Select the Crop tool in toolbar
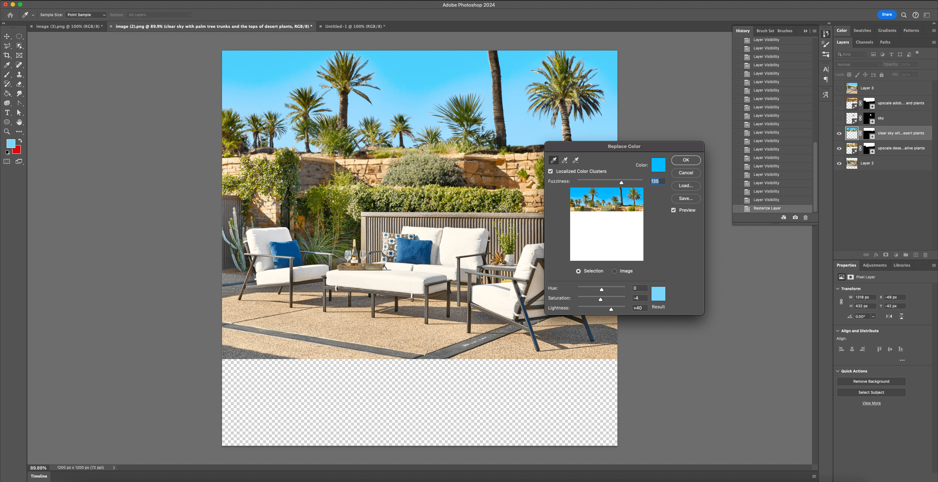 (x=7, y=55)
